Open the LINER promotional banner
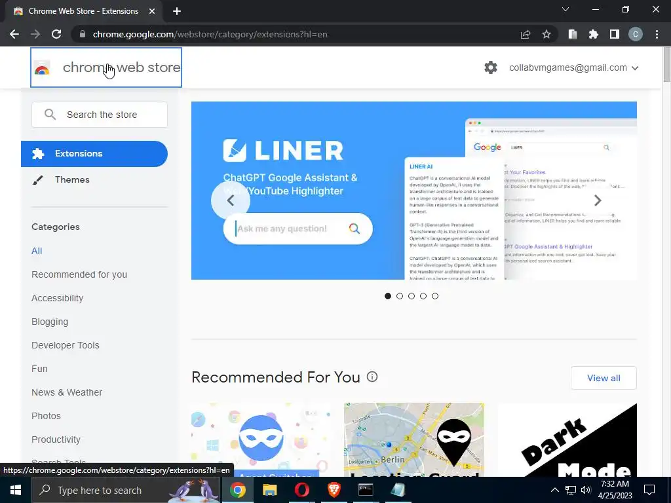Image resolution: width=671 pixels, height=503 pixels. (414, 191)
